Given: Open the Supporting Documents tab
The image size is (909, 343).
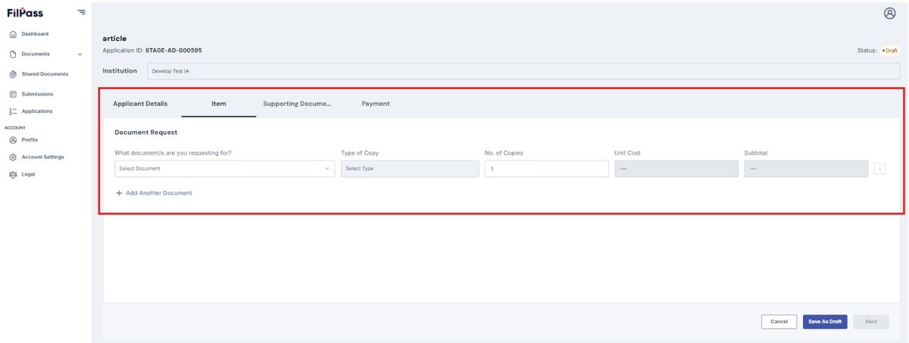Looking at the screenshot, I should point(297,104).
